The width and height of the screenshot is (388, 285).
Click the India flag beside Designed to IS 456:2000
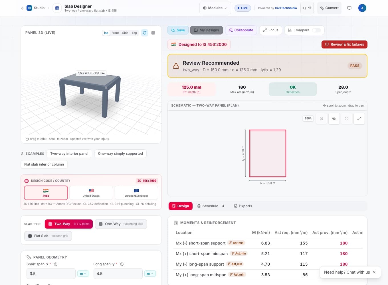click(x=173, y=44)
